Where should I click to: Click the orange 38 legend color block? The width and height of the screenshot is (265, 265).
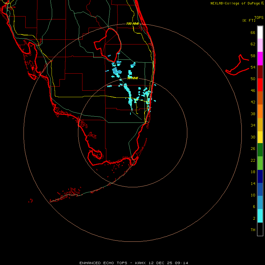(260, 111)
